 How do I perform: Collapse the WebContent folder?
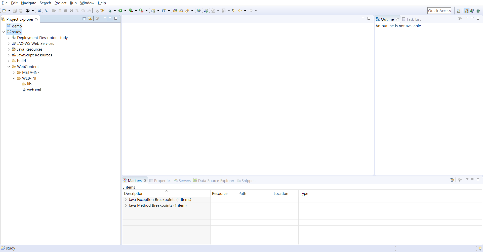pos(9,67)
